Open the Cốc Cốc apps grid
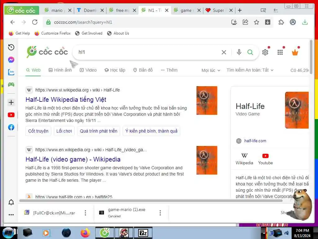Image resolution: width=318 pixels, height=239 pixels. [x=280, y=52]
